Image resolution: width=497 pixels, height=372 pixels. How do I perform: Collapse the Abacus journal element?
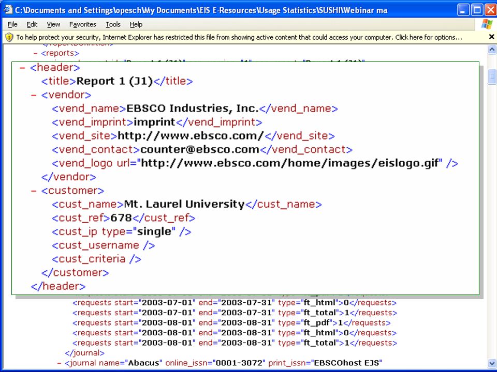pyautogui.click(x=59, y=363)
